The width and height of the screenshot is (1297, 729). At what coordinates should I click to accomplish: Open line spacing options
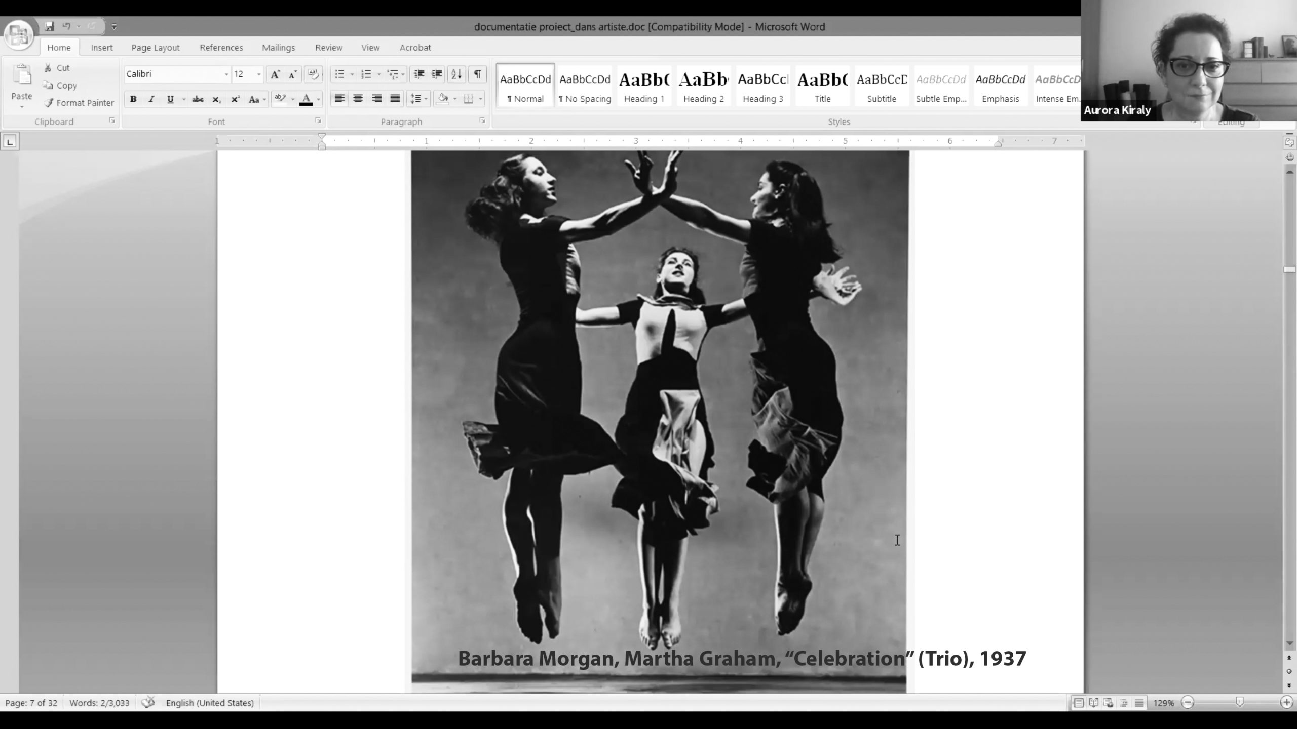point(418,99)
